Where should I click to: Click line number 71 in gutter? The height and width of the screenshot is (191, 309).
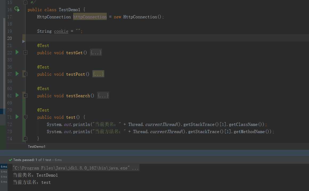tap(10, 117)
